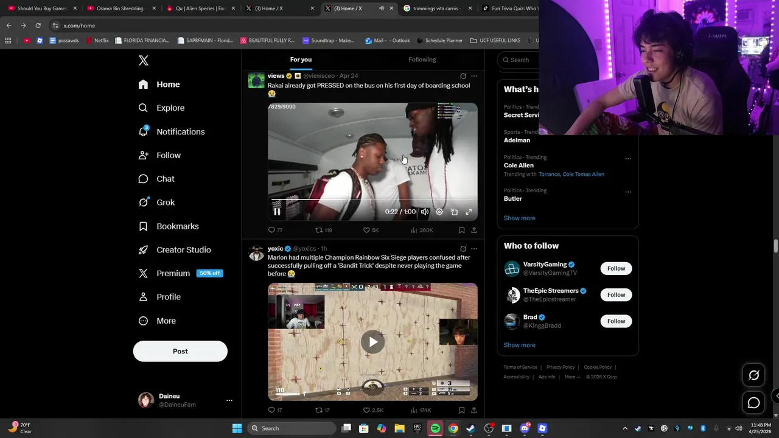Open Cole Tomas Allen trending link
This screenshot has height=438, width=779.
pyautogui.click(x=583, y=175)
